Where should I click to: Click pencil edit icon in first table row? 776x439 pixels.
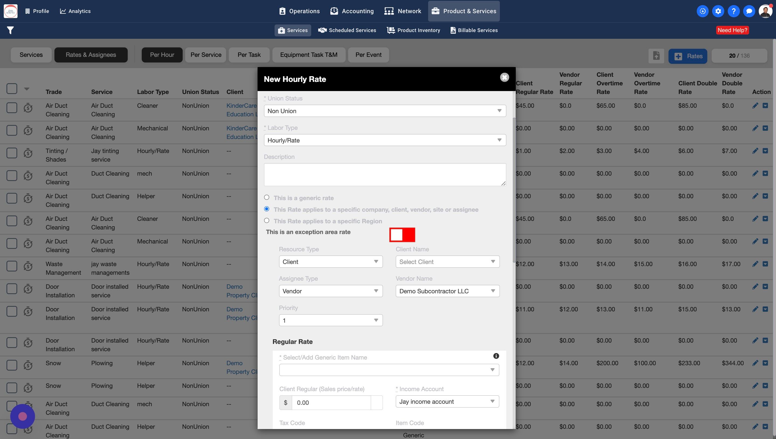click(755, 106)
